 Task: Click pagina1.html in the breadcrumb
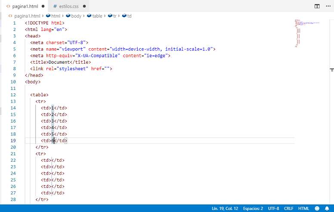(x=27, y=16)
